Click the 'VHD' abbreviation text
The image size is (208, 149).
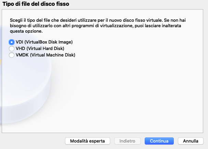coord(21,49)
